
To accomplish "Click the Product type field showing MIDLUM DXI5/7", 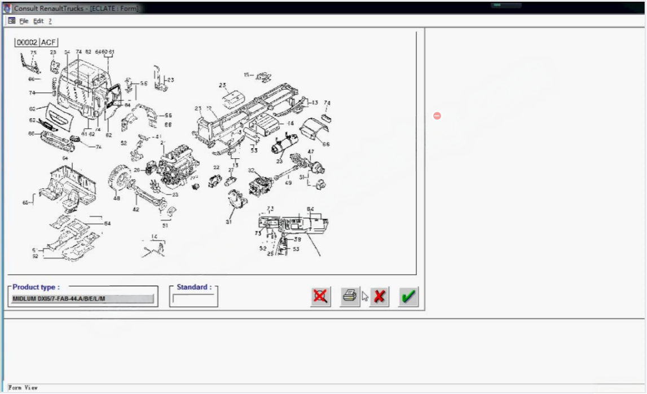I will [x=82, y=299].
